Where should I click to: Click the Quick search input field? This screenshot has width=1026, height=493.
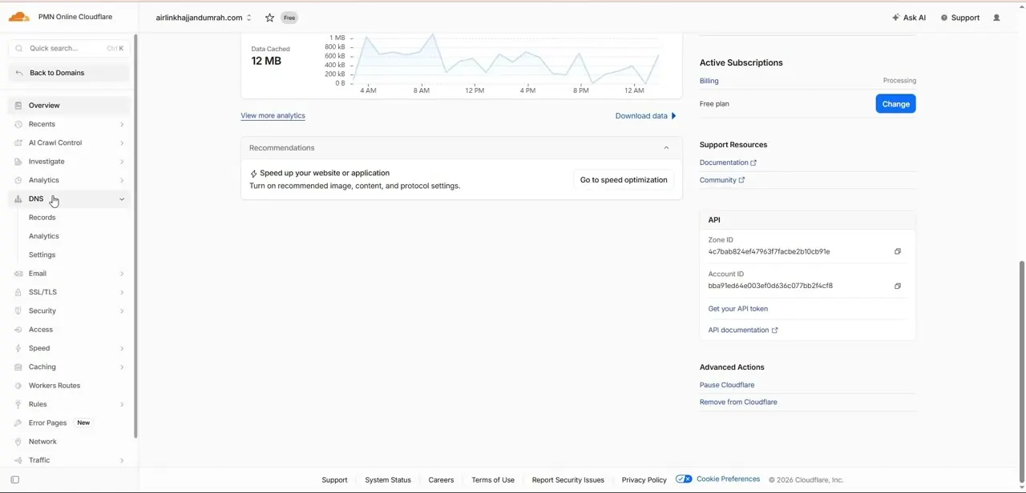tap(69, 48)
